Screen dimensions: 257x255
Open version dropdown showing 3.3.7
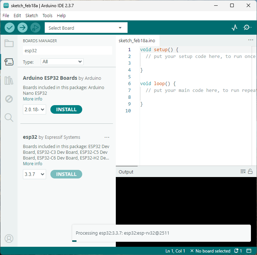(x=34, y=174)
